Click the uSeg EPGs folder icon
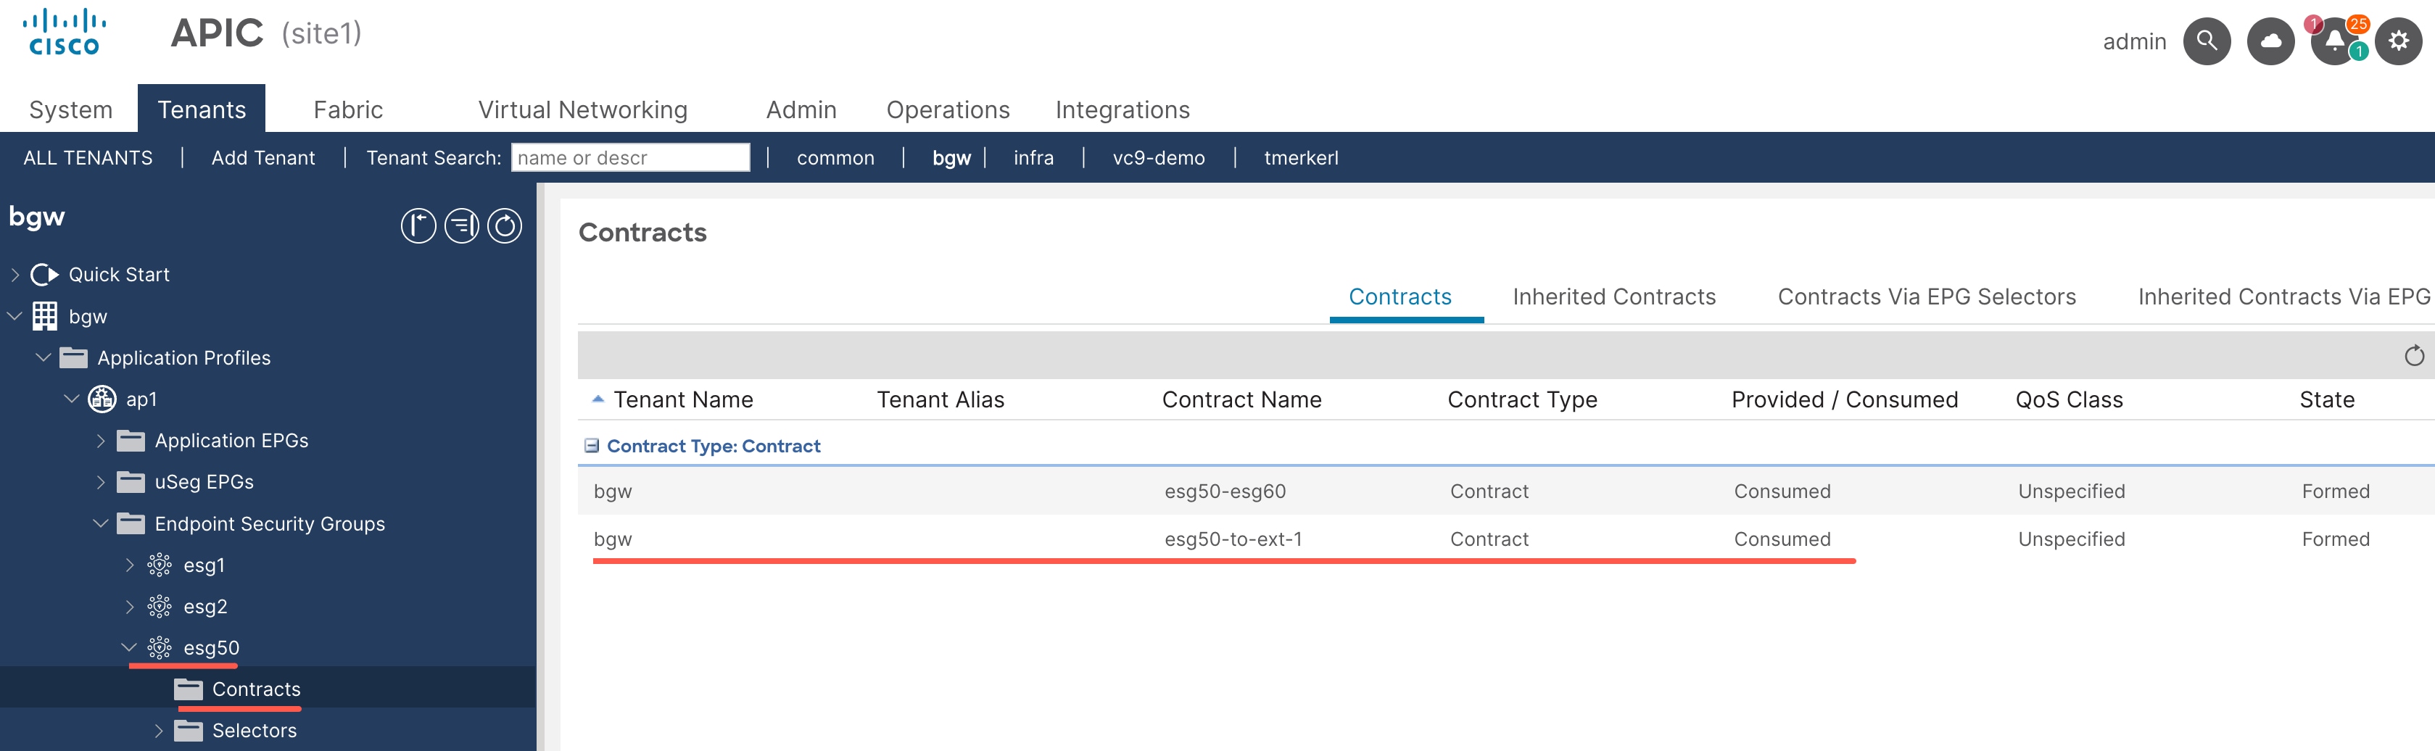 131,482
